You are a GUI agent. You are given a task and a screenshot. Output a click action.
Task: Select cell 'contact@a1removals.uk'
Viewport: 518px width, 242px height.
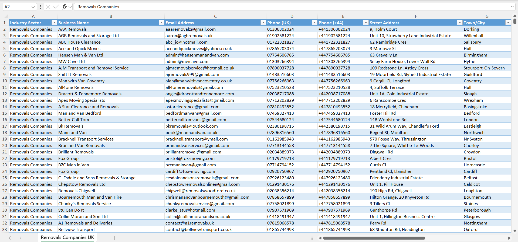click(x=215, y=223)
